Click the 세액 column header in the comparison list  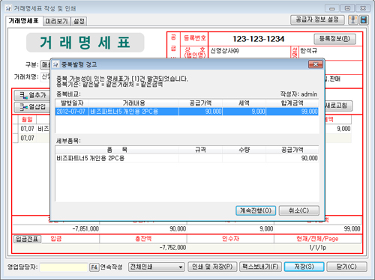pyautogui.click(x=244, y=103)
